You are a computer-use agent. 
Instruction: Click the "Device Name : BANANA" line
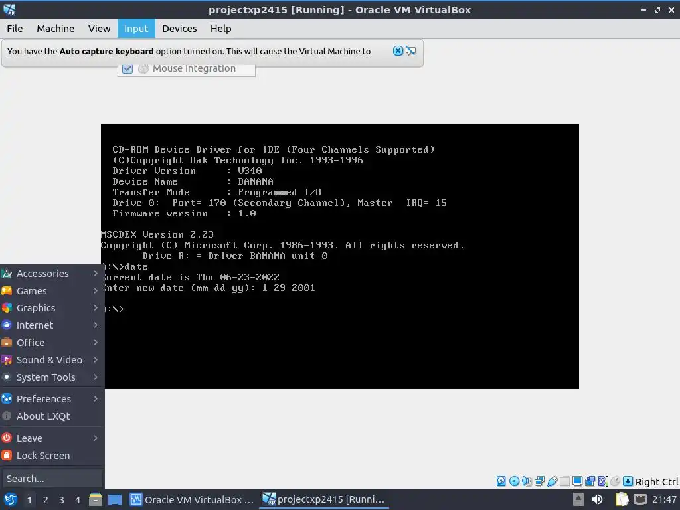click(x=193, y=182)
